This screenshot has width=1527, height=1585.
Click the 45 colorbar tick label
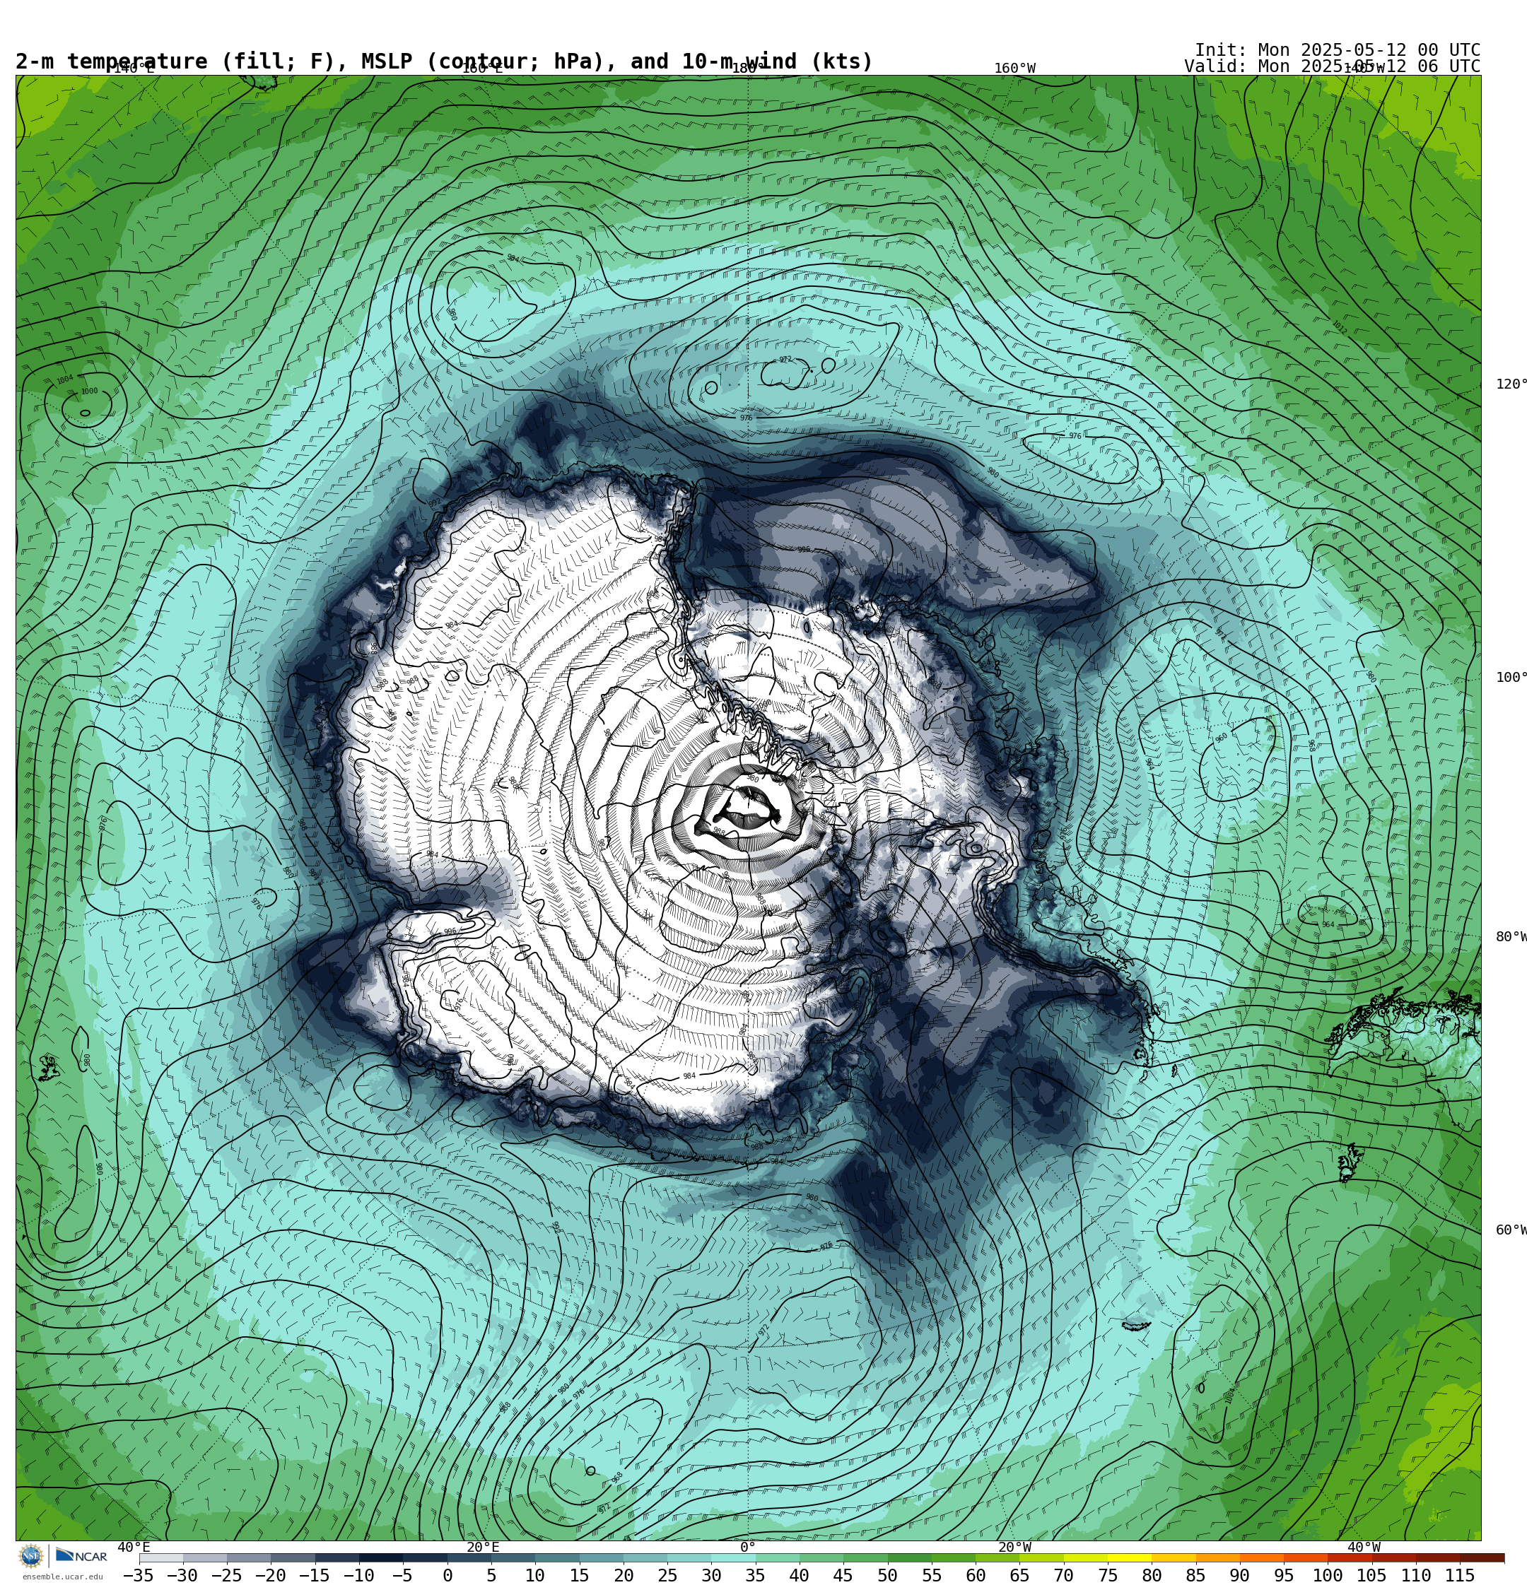[x=843, y=1575]
